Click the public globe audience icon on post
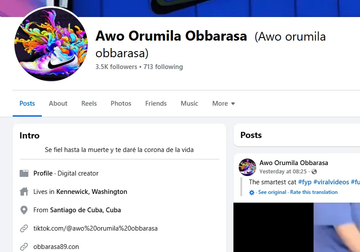360x252 pixels. pyautogui.click(x=314, y=172)
